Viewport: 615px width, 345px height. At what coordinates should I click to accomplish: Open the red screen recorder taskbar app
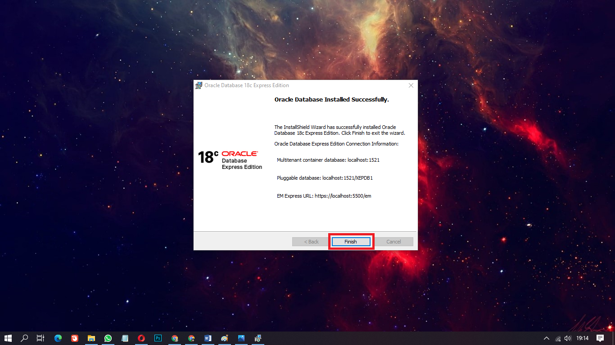coord(75,338)
